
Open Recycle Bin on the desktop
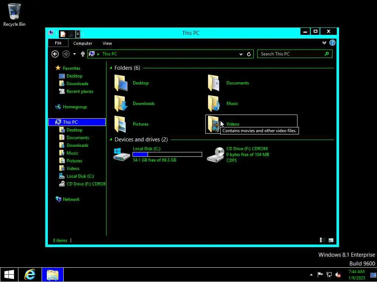click(14, 15)
